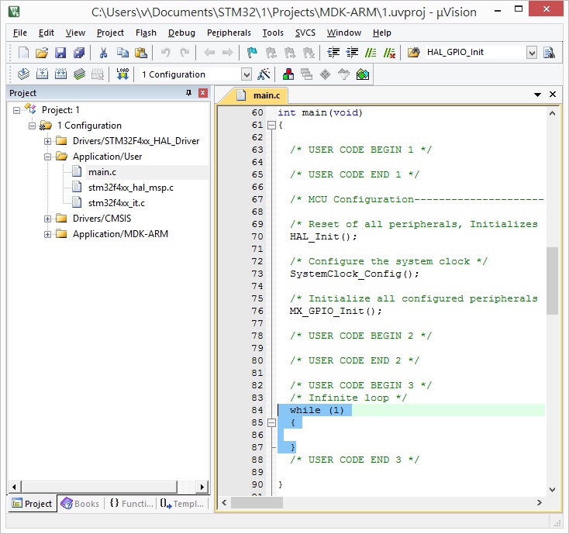Open editor window list dropdown arrow
The image size is (569, 534).
tap(537, 95)
